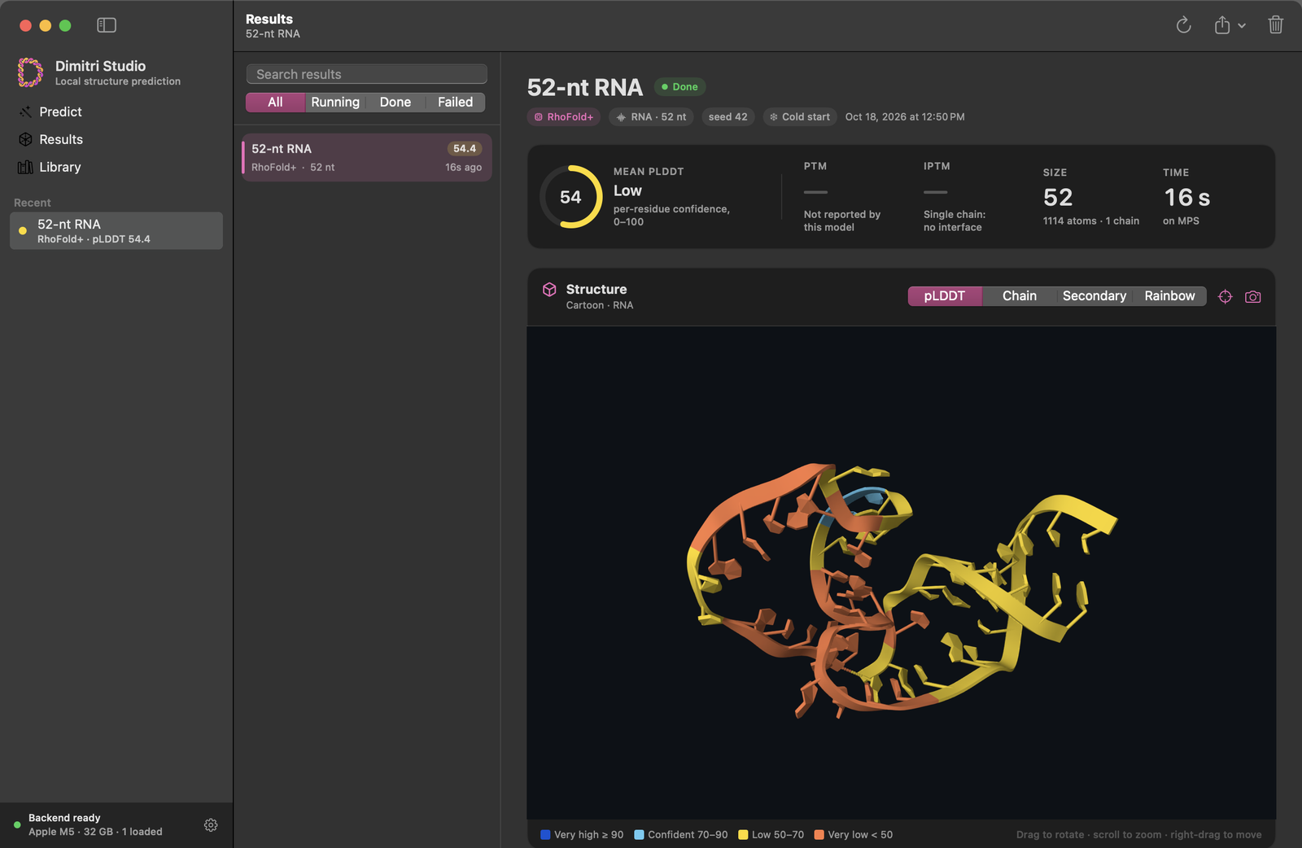Open backend settings gear icon
Viewport: 1302px width, 848px height.
211,825
